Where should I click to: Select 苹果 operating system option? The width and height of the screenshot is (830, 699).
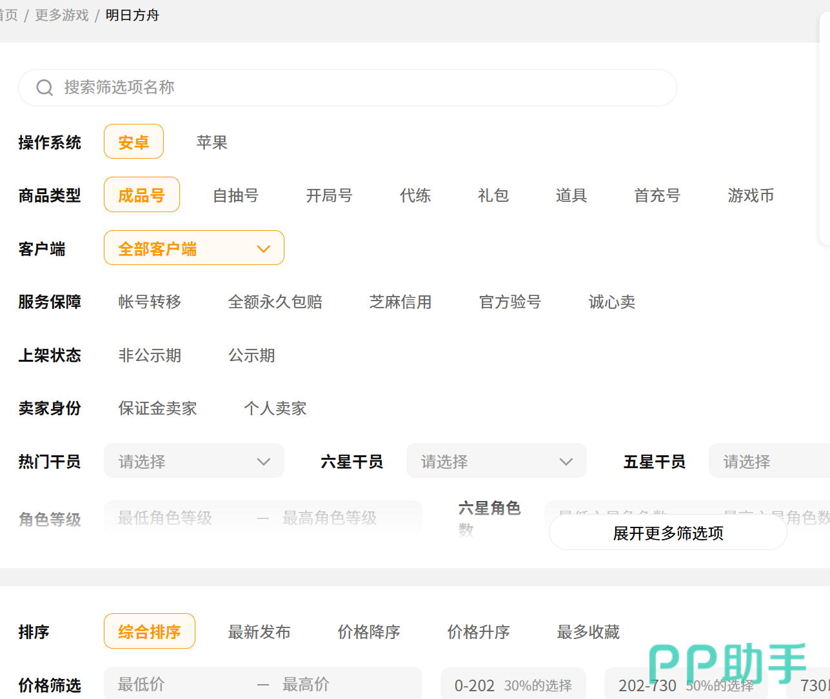pyautogui.click(x=212, y=142)
